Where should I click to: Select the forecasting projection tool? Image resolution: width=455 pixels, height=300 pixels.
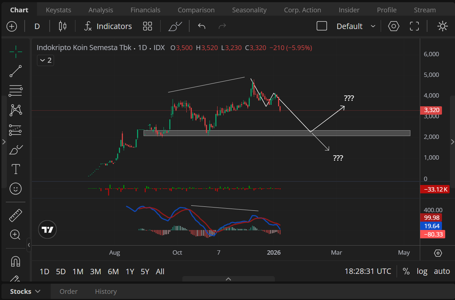(x=16, y=130)
